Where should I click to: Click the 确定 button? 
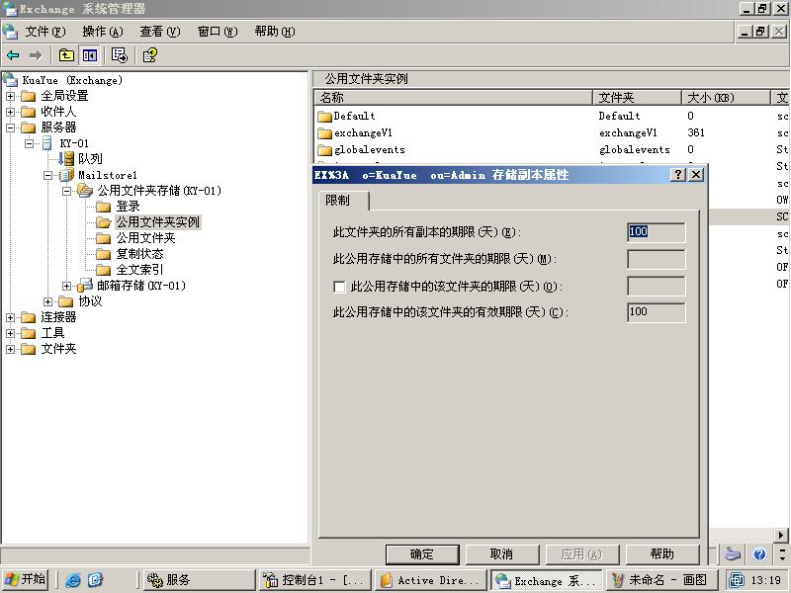(422, 554)
